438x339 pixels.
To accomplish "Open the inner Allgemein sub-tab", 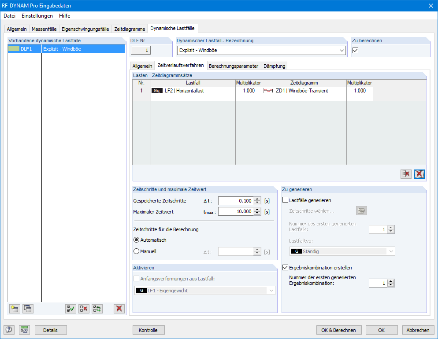I will pos(142,66).
